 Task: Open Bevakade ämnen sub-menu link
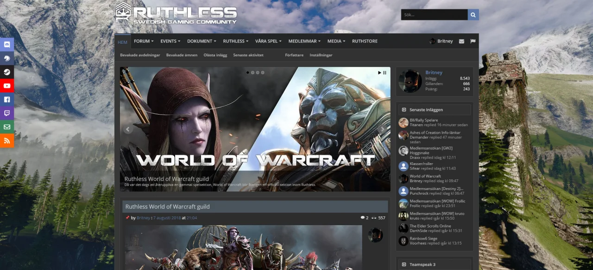point(182,55)
